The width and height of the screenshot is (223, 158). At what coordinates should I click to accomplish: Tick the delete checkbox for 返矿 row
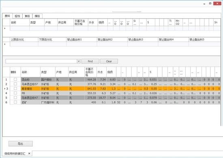point(15,102)
